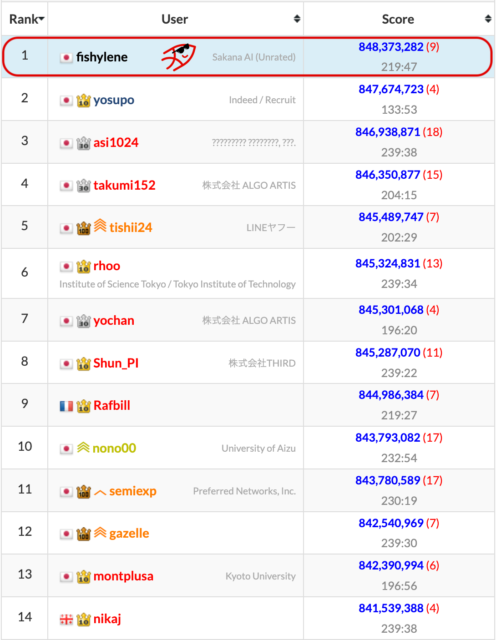The height and width of the screenshot is (640, 496).
Task: Click the silver crown icon beside asi1024
Action: coord(83,143)
